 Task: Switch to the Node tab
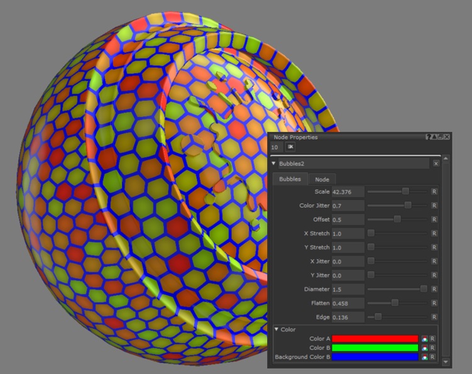(x=322, y=180)
